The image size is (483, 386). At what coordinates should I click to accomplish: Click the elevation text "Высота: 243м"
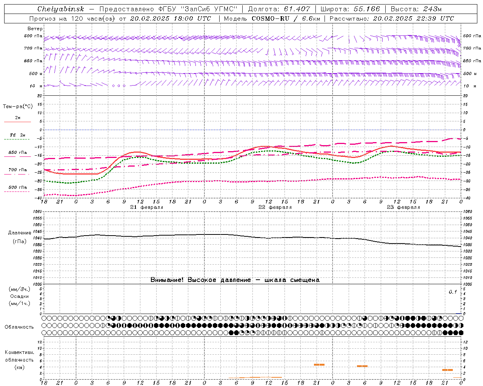tap(416, 9)
